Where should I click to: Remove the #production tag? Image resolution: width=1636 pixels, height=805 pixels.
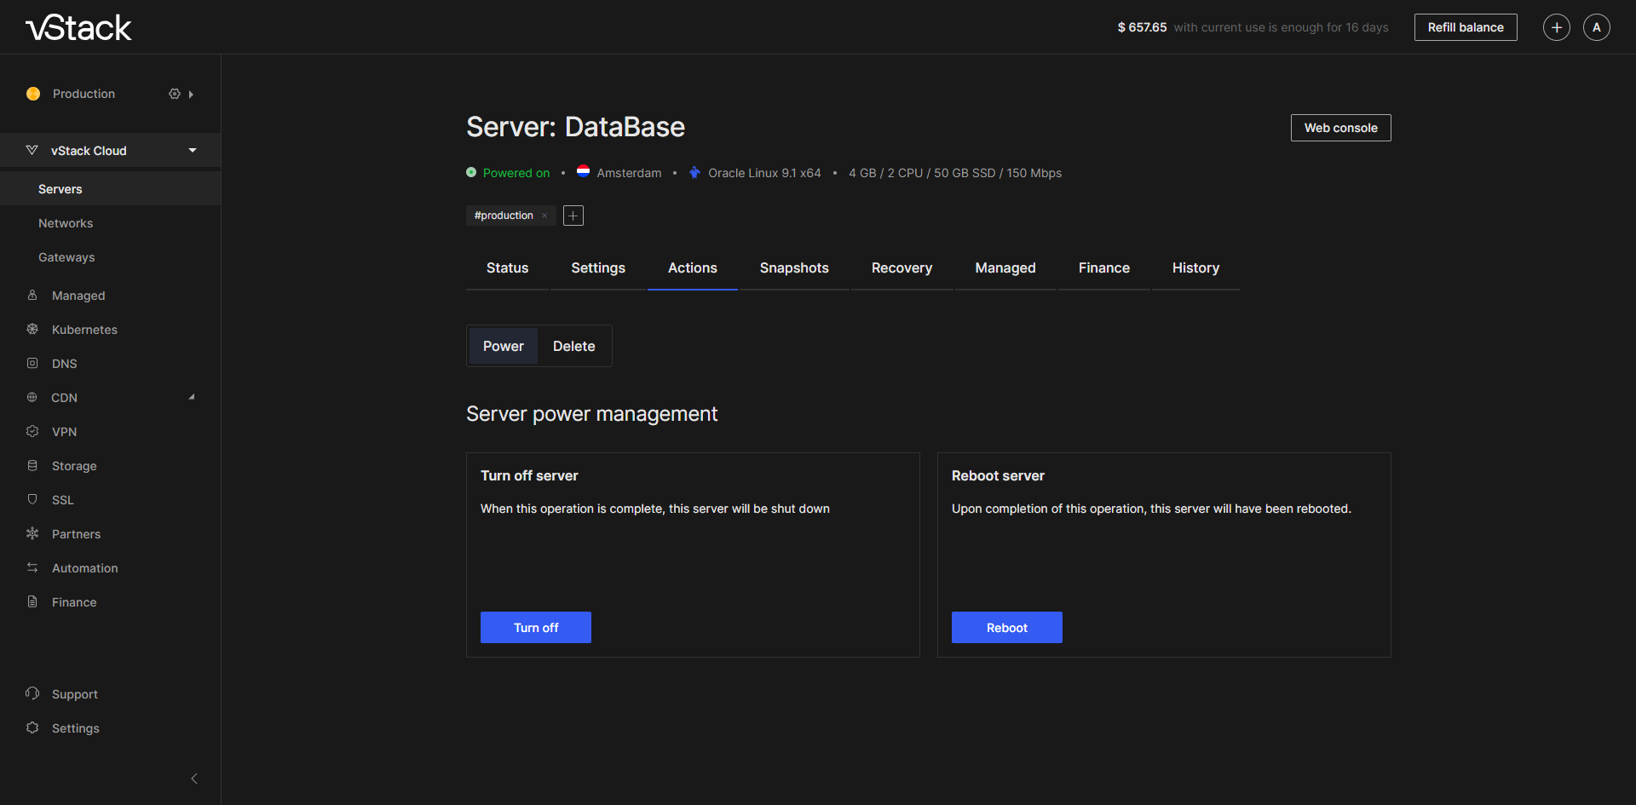[544, 216]
